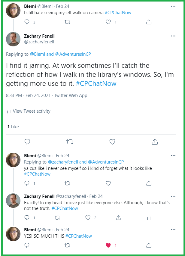185x256 pixels.
Task: Like Zachary's library windows tweet
Action: 112,142
